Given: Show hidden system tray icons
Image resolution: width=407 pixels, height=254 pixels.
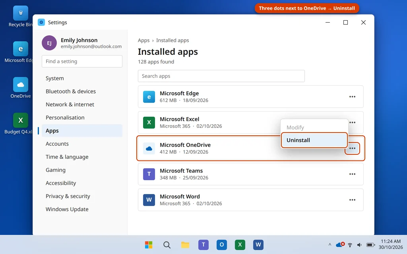Looking at the screenshot, I should pos(329,244).
